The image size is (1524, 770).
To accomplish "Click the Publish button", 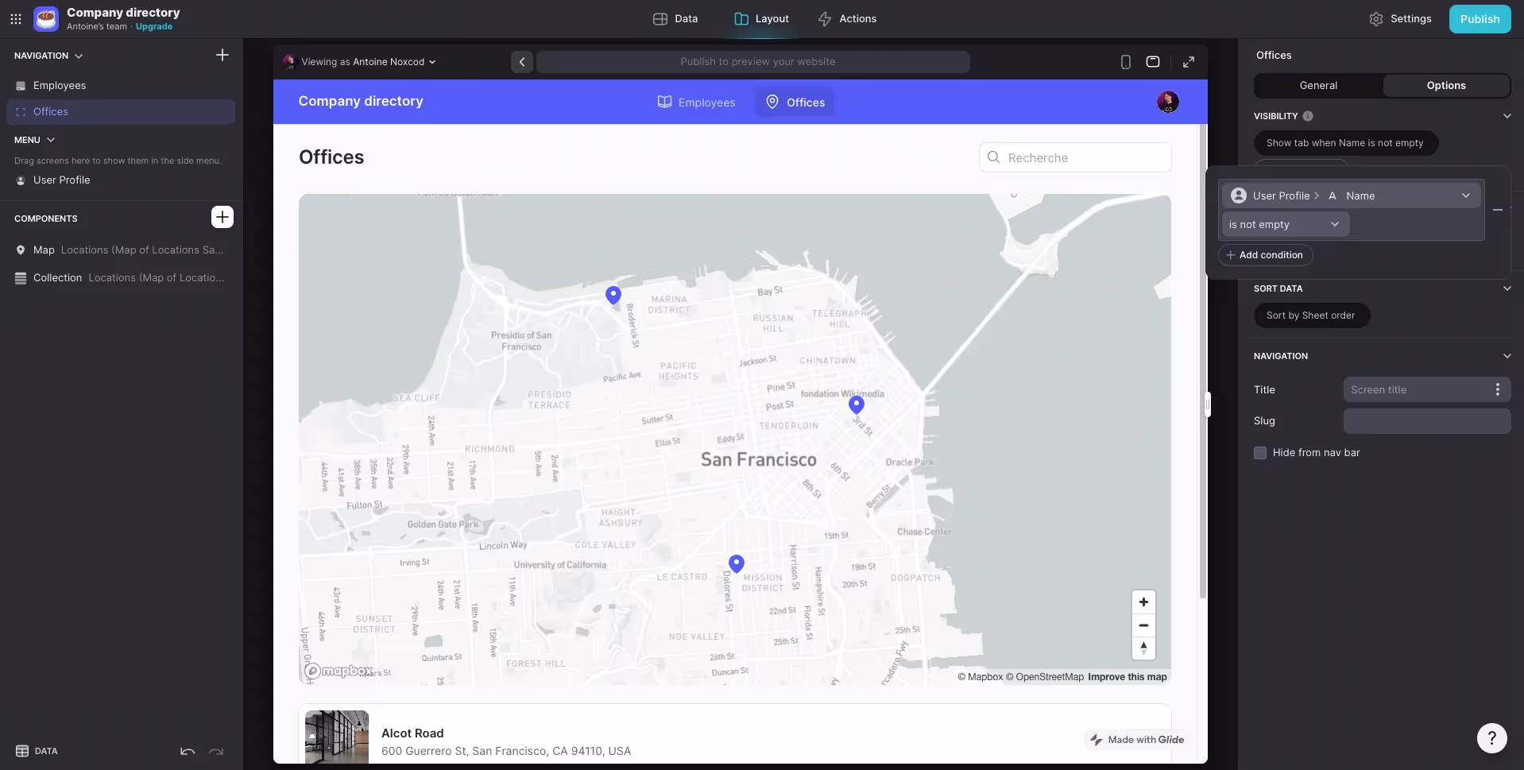I will point(1480,19).
